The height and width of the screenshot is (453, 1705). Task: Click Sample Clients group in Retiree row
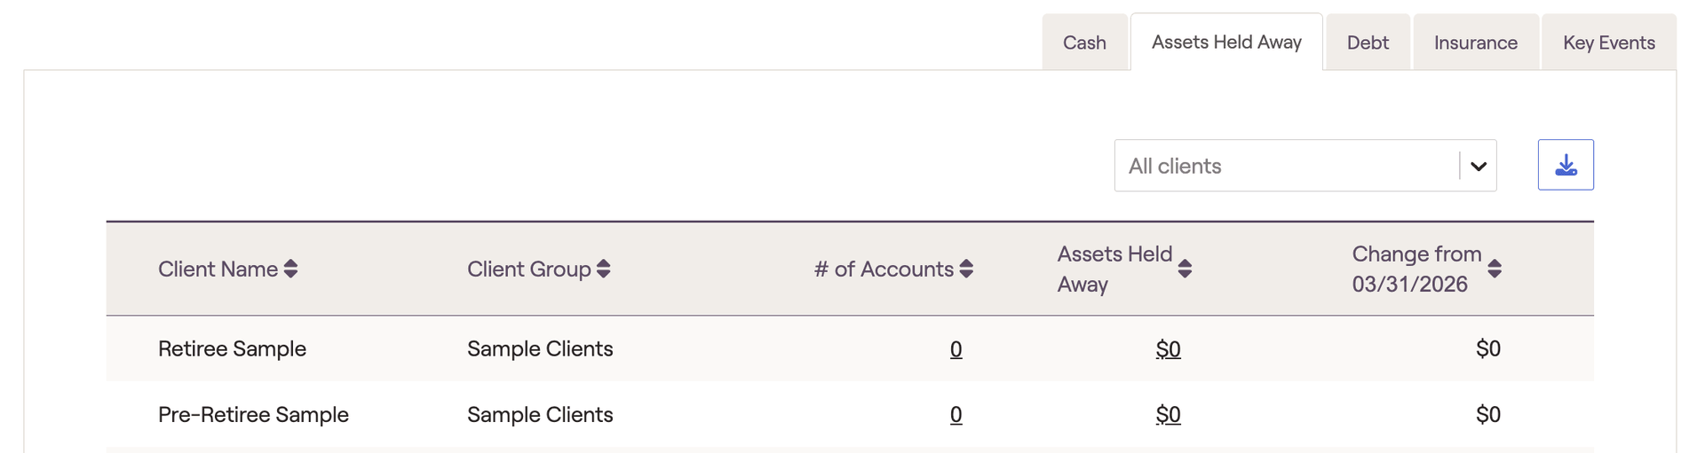click(540, 349)
